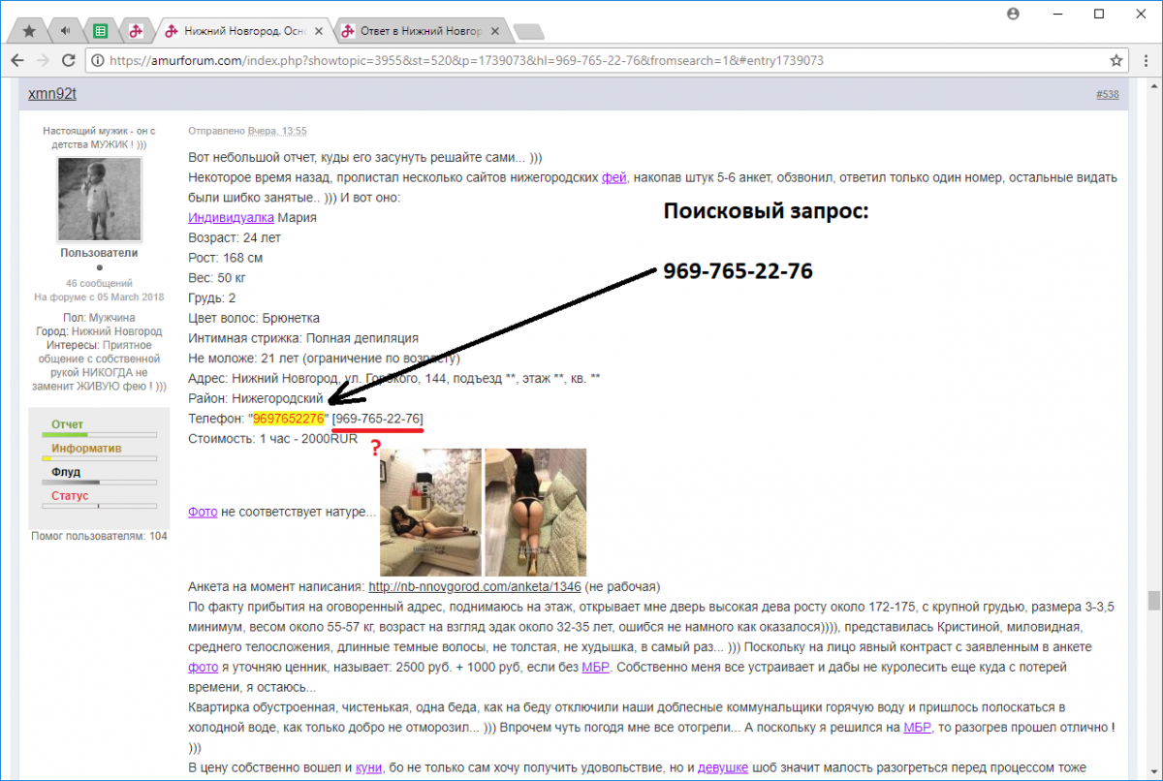Open the pinned star tab
1163x781 pixels.
pos(29,31)
